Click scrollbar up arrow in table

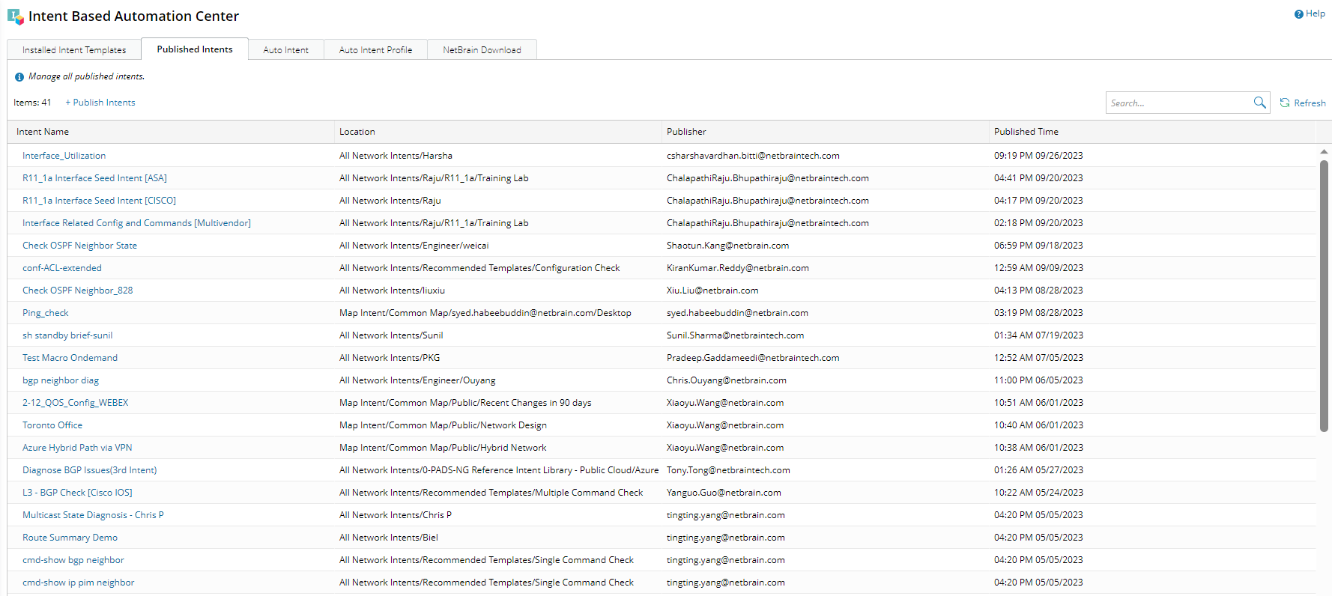(1324, 151)
